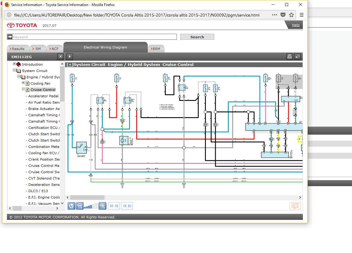Click the Search button
Image resolution: width=352 pixels, height=253 pixels.
point(197,37)
